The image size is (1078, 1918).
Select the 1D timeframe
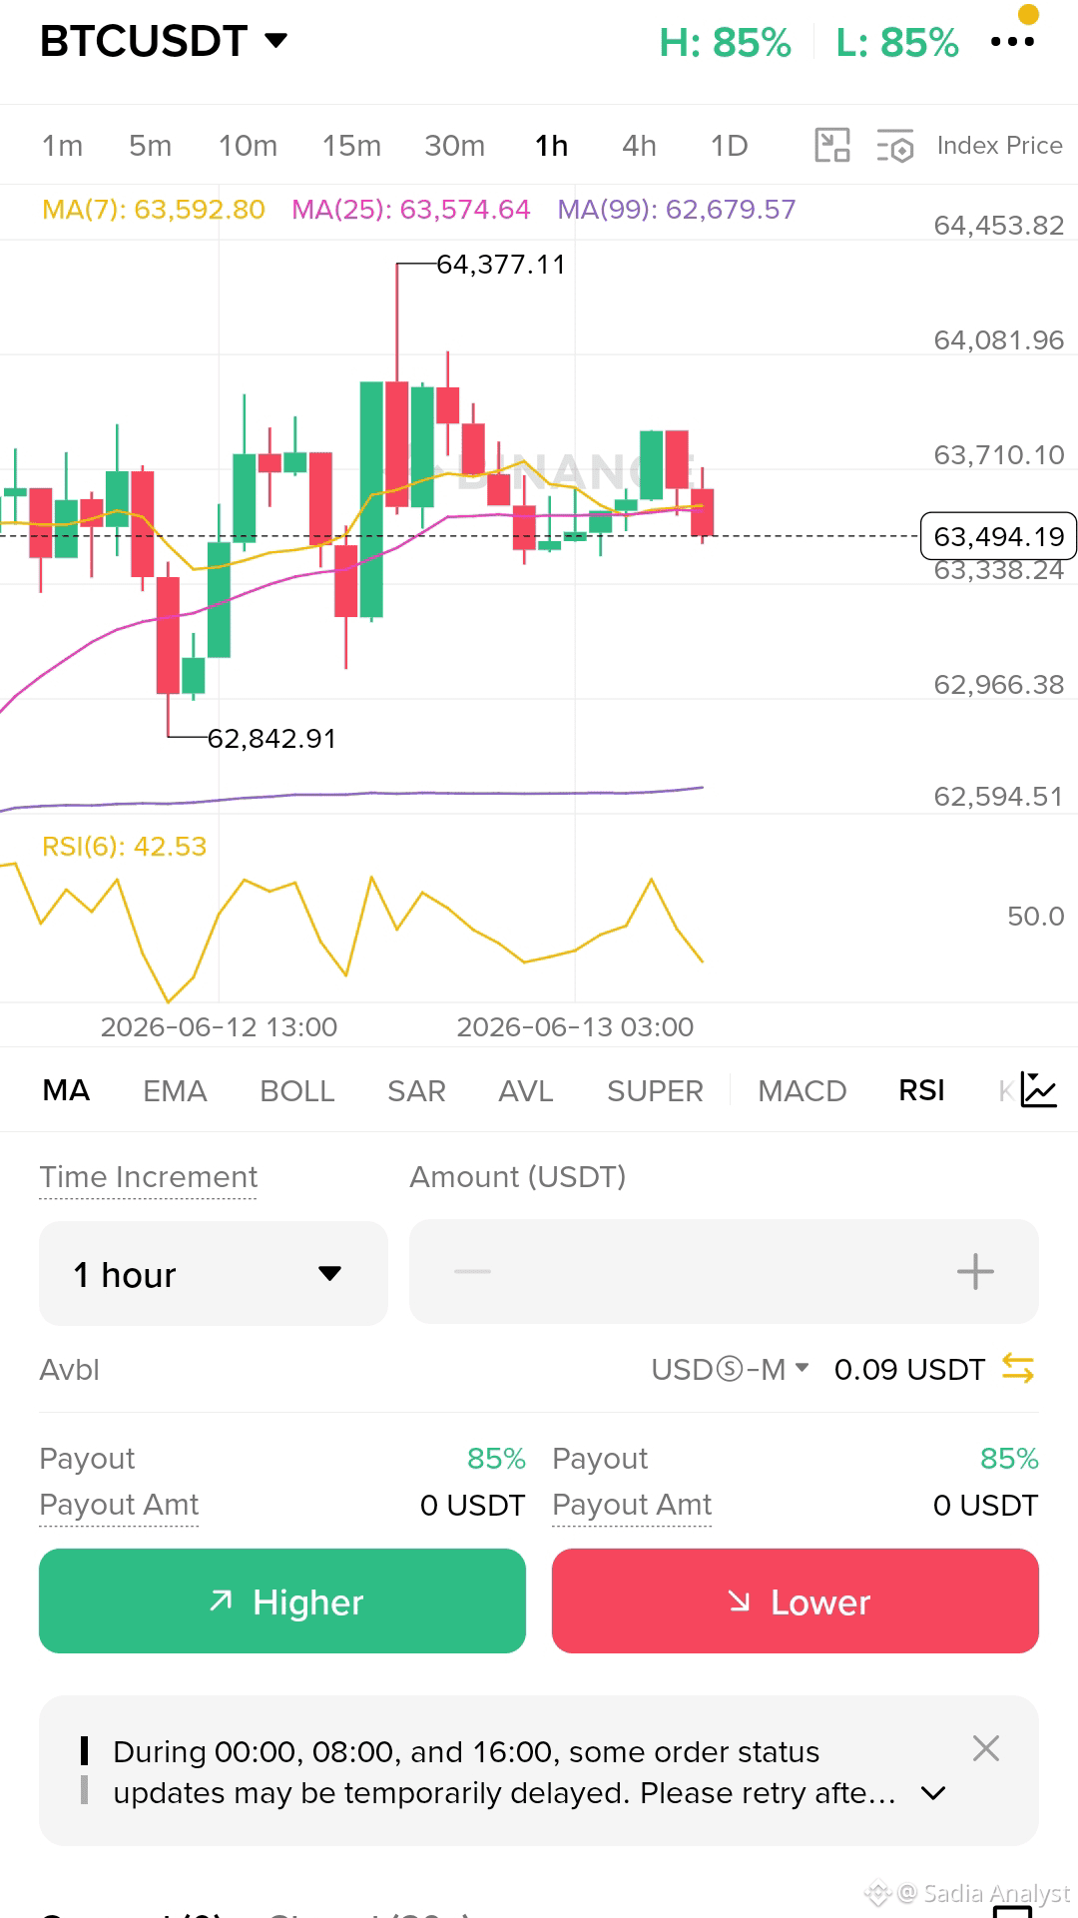click(729, 146)
